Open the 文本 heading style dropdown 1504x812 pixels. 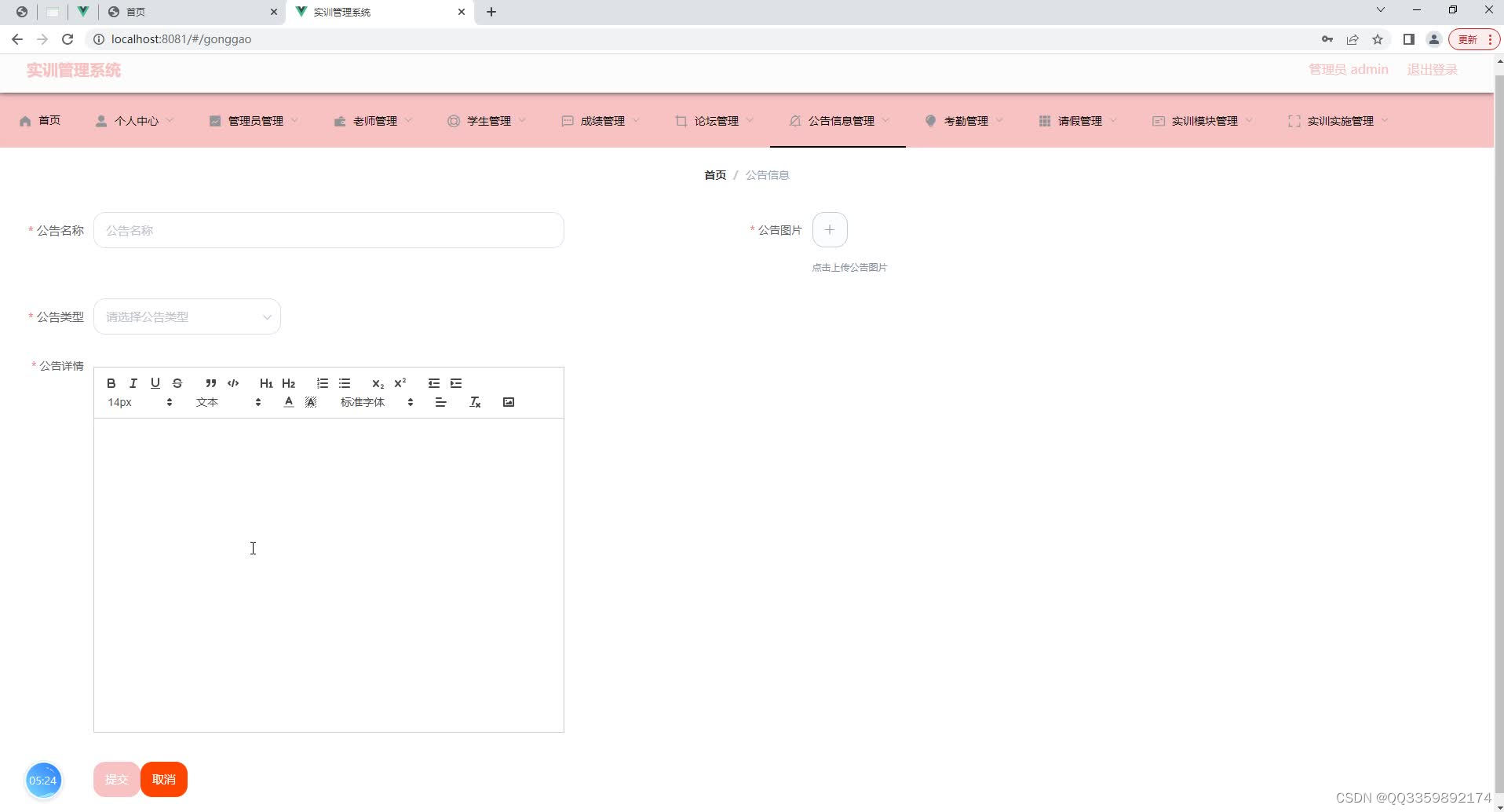[x=228, y=402]
